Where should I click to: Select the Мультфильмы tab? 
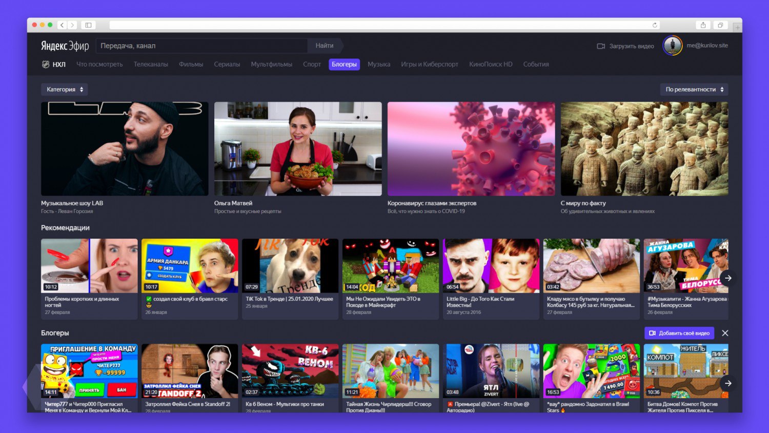tap(272, 64)
